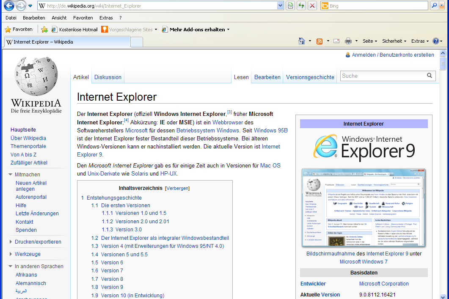Click Verbergen to hide table of contents
Screen dimensions: 449x299
(177, 188)
